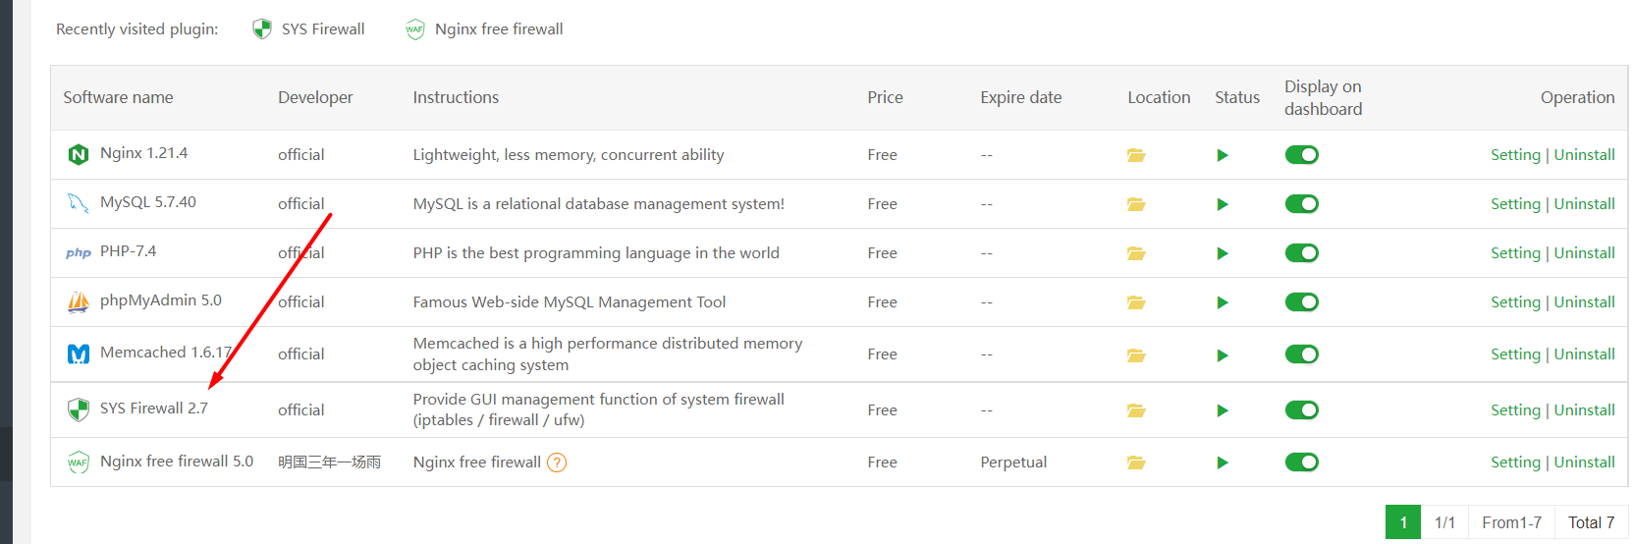Open the Nginx folder location icon

[1136, 155]
